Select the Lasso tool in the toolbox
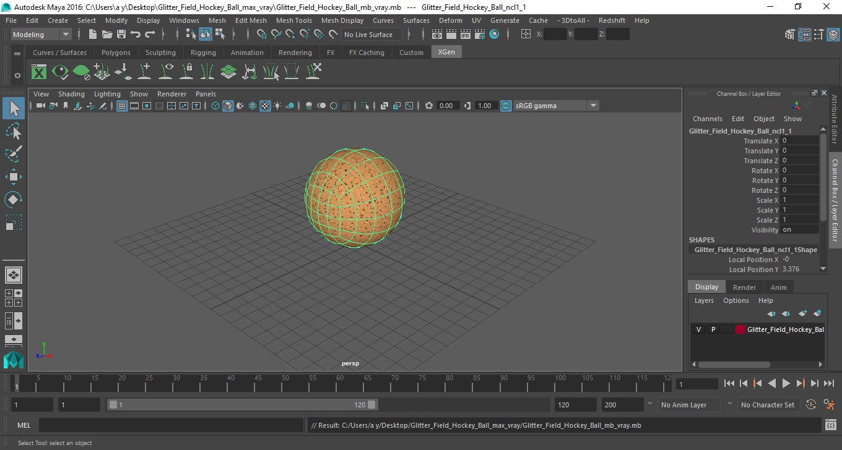This screenshot has width=842, height=450. [14, 132]
